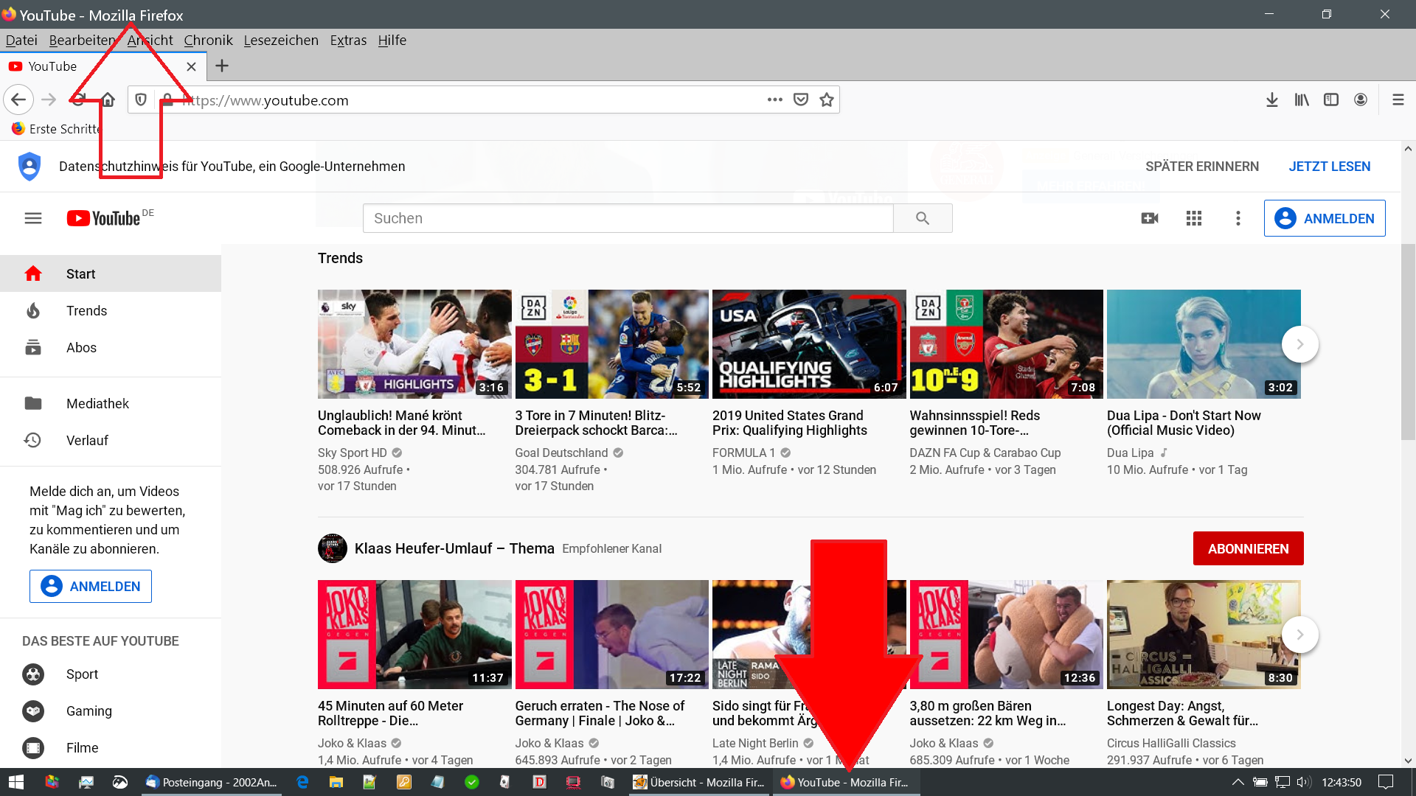Open the notification center icon in tray
1416x796 pixels.
[1386, 782]
